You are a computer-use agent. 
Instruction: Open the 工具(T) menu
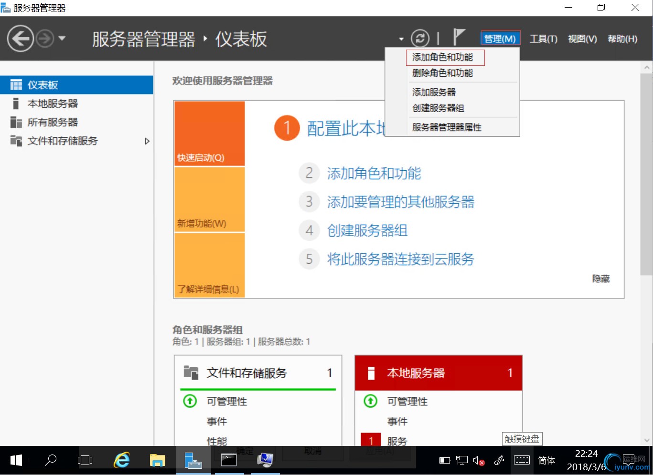click(x=544, y=39)
